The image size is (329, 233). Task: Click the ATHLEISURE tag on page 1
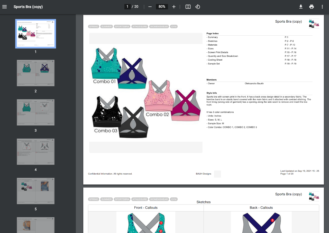pos(140,26)
